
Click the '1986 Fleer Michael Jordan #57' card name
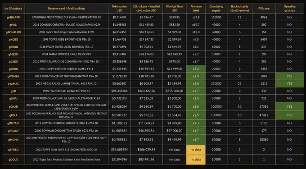(66, 91)
